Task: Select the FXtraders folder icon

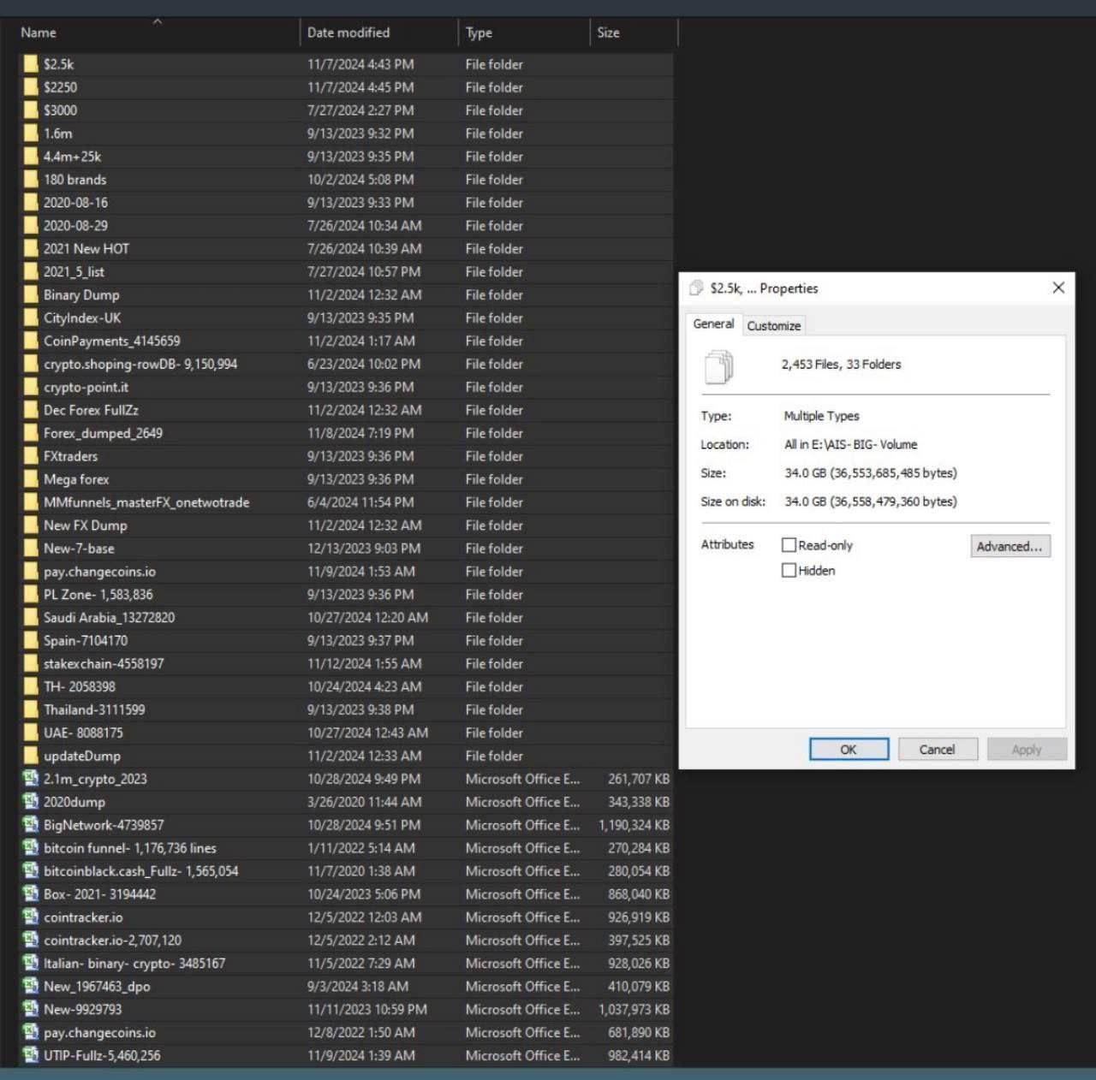Action: coord(31,456)
